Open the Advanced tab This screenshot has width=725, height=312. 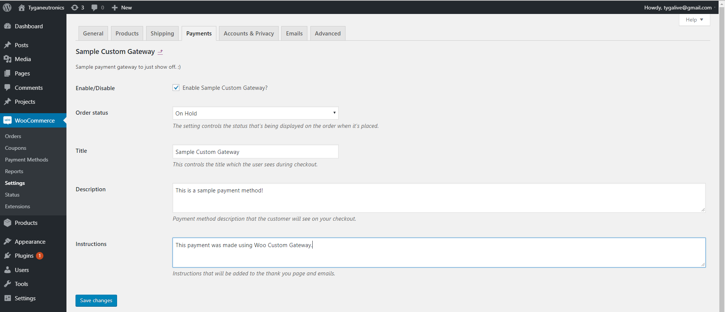click(x=328, y=33)
